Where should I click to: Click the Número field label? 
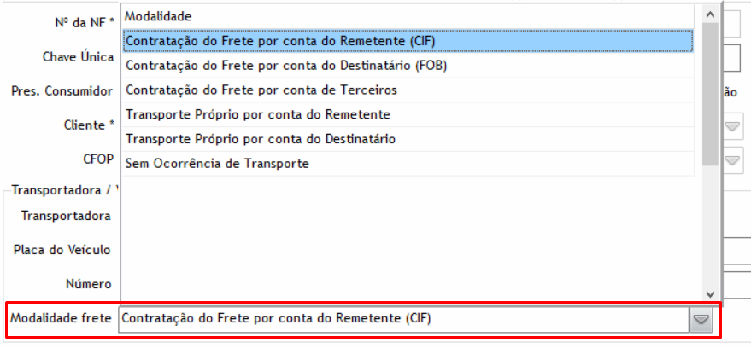click(x=88, y=284)
